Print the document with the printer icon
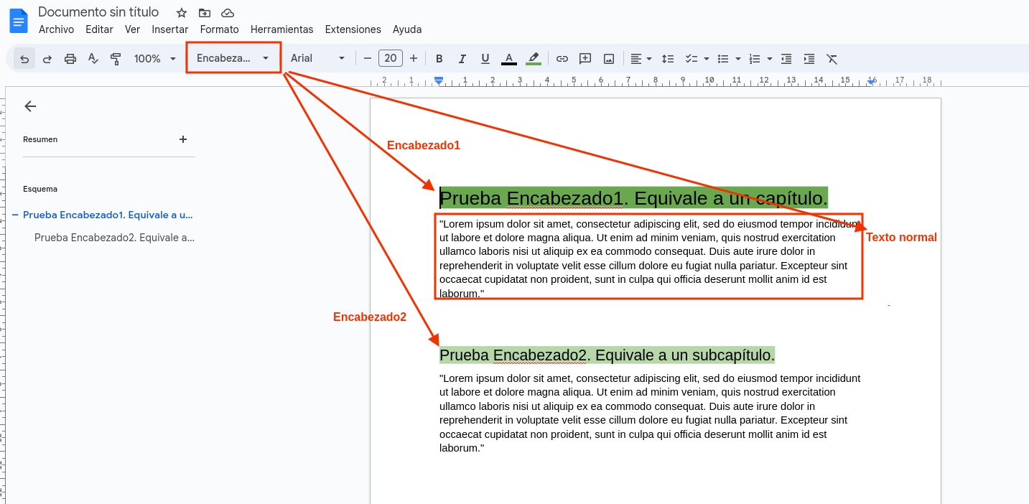Image resolution: width=1029 pixels, height=504 pixels. click(x=70, y=59)
